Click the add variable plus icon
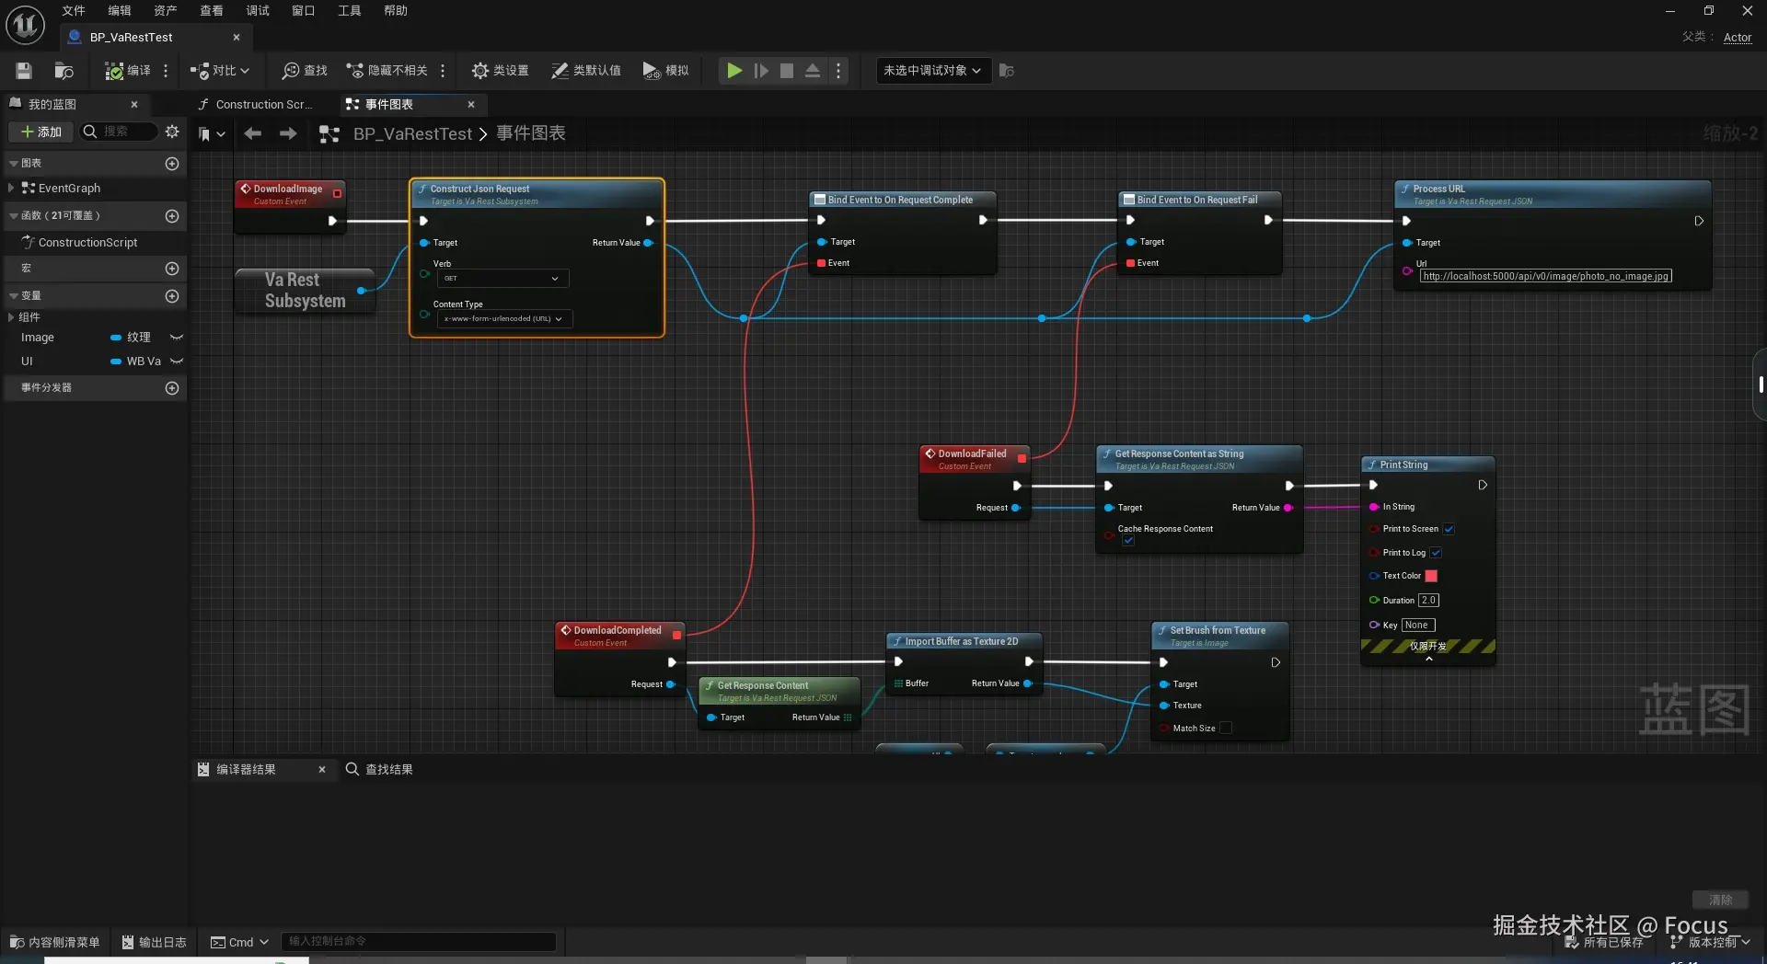1767x964 pixels. point(171,296)
